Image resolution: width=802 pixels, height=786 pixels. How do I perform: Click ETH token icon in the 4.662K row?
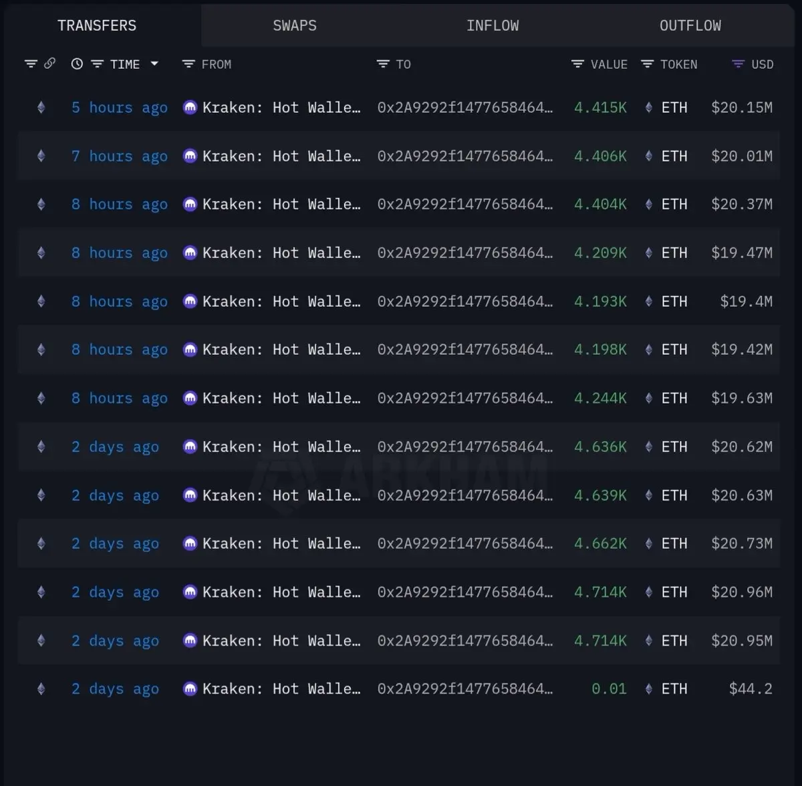pos(648,543)
